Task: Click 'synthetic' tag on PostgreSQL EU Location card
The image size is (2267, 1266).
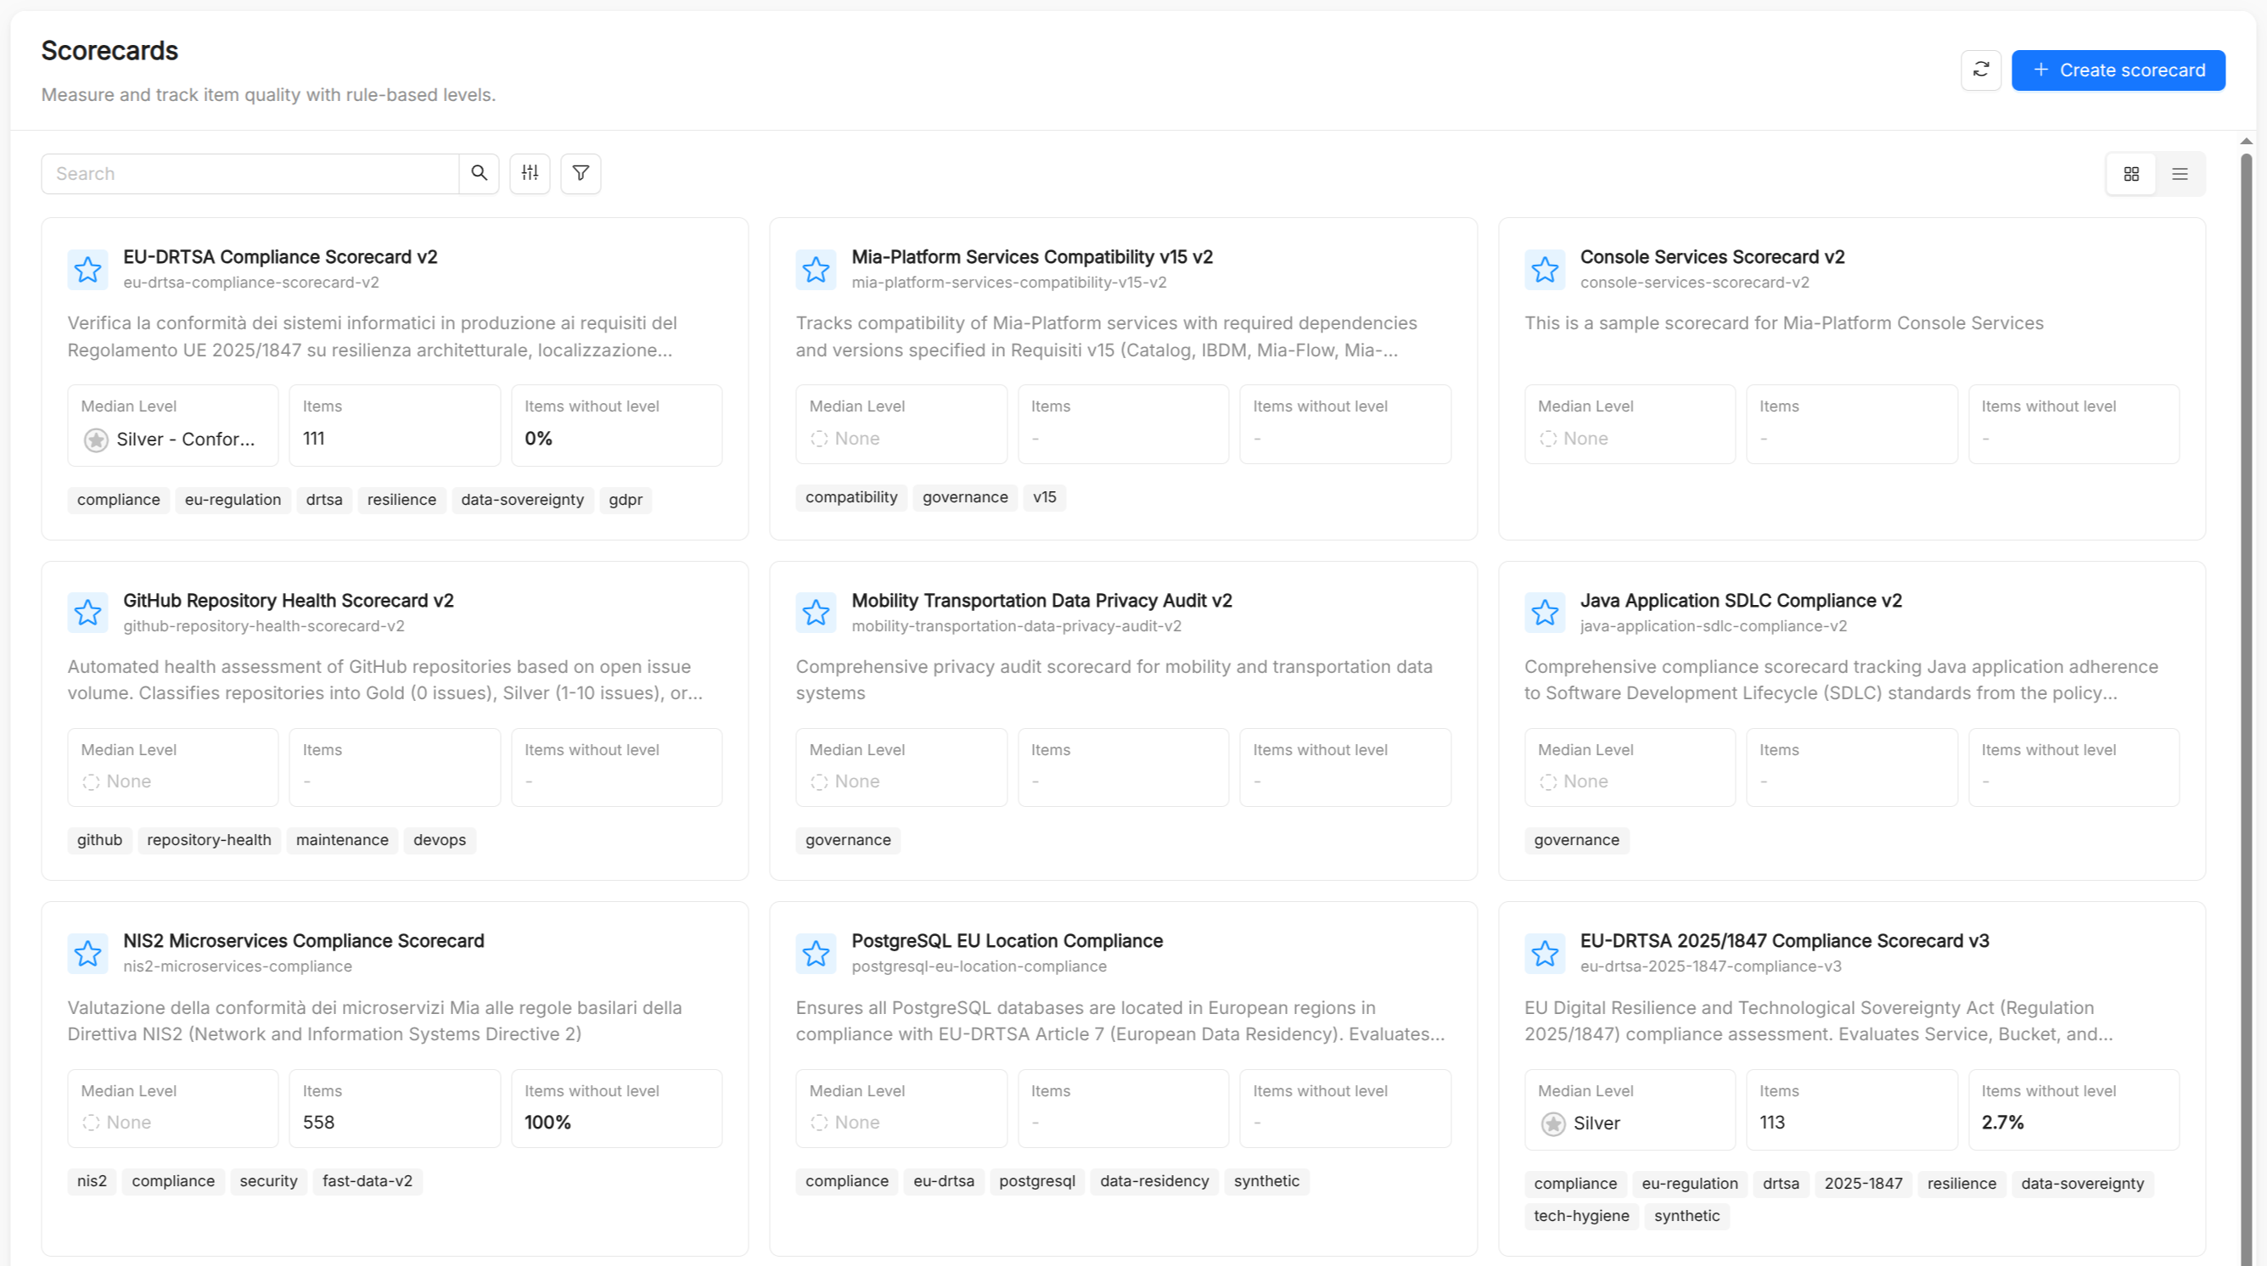Action: click(x=1266, y=1180)
